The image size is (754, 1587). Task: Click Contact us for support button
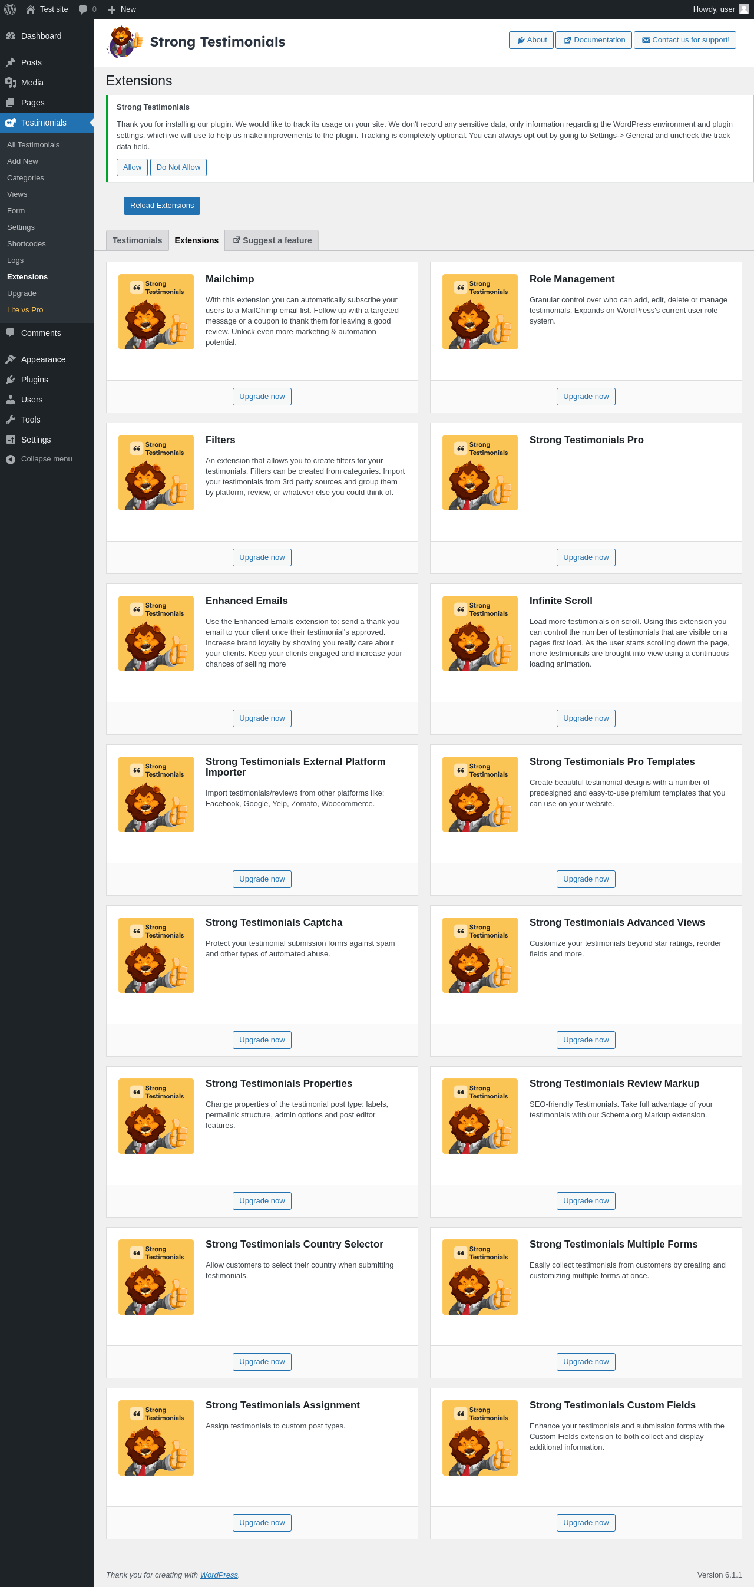(685, 40)
